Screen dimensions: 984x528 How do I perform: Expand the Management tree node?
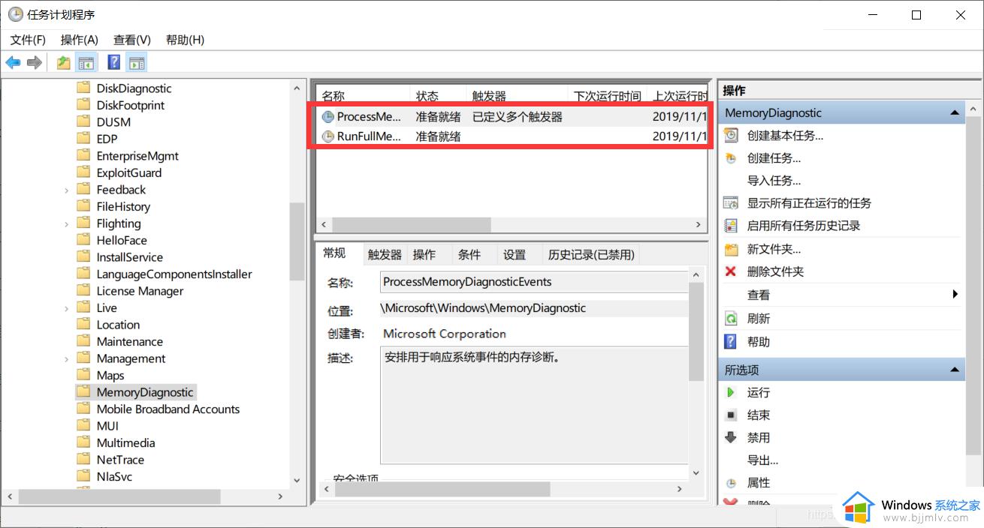67,359
